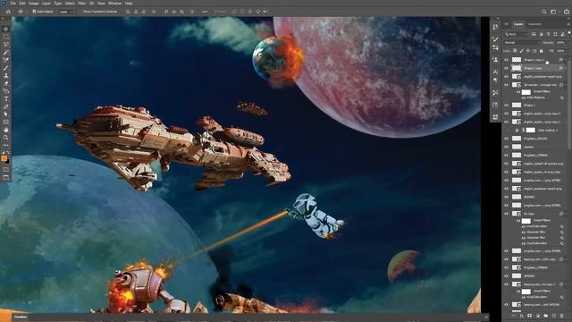Open the scissors icon in the collapsed panel dock
The image size is (572, 322).
pos(495,93)
